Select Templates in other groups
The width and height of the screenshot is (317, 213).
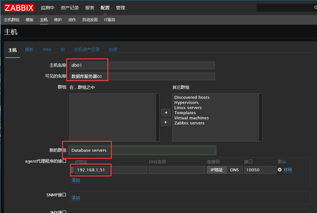tap(185, 113)
